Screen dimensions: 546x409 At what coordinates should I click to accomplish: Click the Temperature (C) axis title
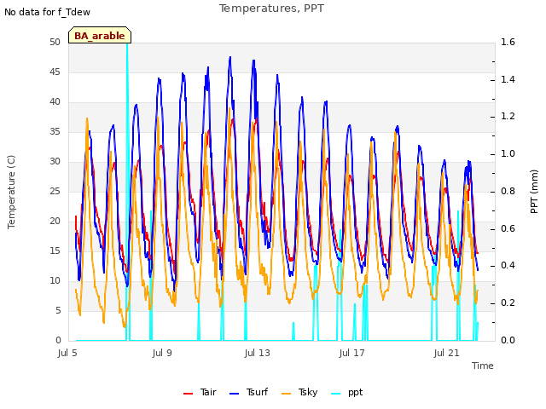(x=11, y=192)
